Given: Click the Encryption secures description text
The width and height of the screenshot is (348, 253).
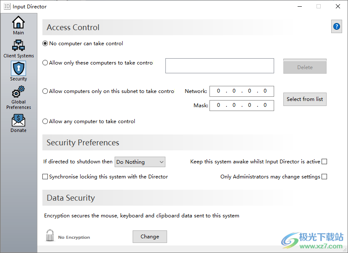Looking at the screenshot, I should point(141,216).
